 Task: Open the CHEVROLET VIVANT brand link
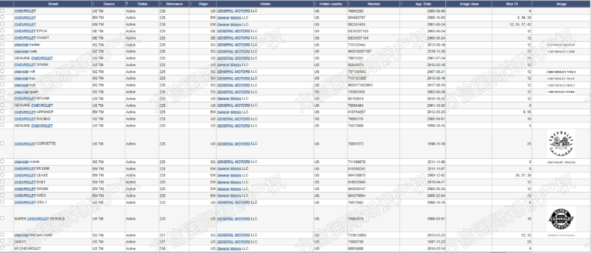click(32, 38)
